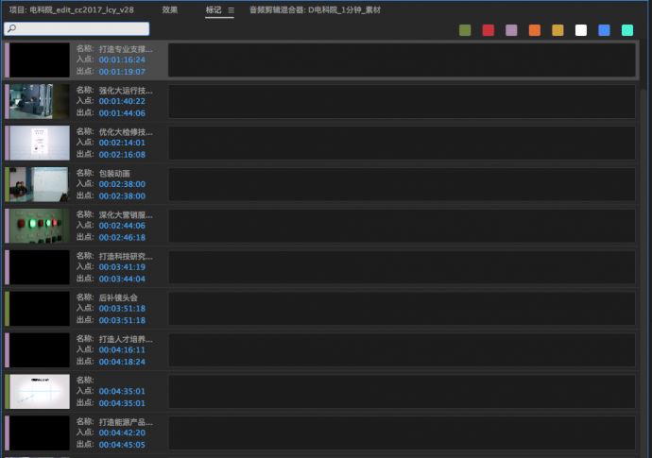
Task: Select thumbnail of 打造专业支撑 marker
Action: (x=40, y=59)
